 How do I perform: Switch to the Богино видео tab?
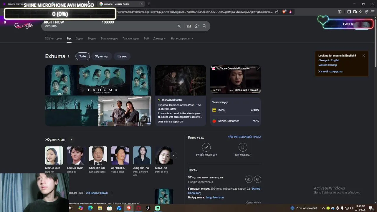click(x=109, y=39)
